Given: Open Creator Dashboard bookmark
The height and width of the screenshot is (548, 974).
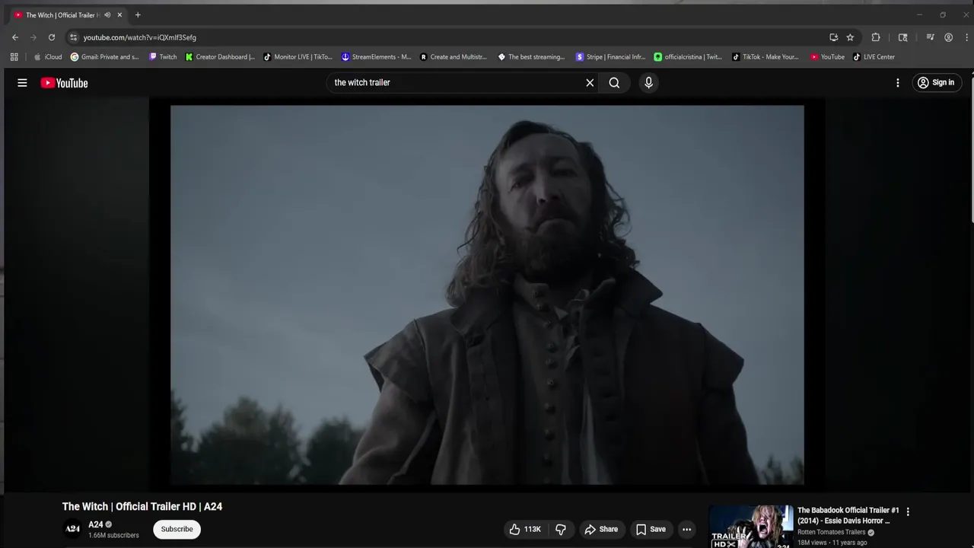Looking at the screenshot, I should pyautogui.click(x=221, y=57).
